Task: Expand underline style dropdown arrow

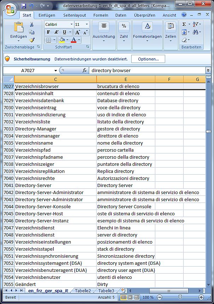Action: pos(70,32)
